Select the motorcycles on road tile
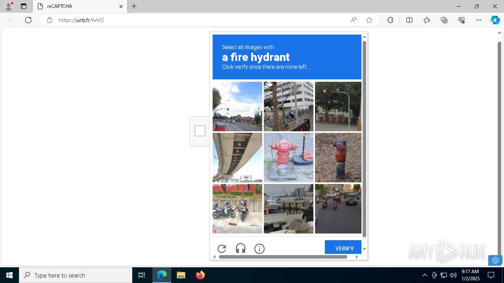504x283 pixels. click(338, 209)
